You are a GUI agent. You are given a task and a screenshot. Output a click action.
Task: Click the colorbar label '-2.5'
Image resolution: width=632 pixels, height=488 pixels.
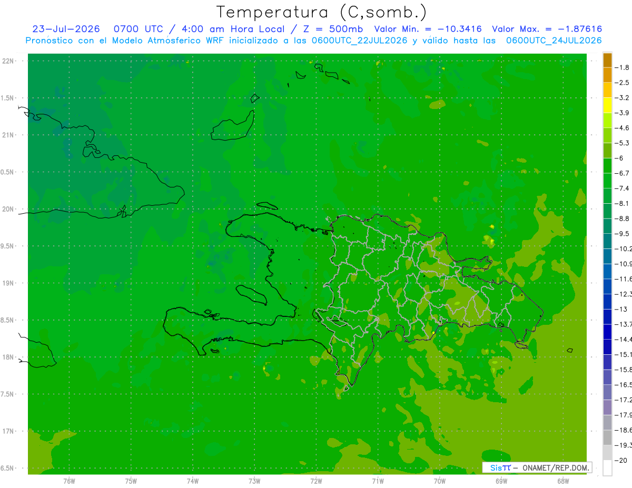pyautogui.click(x=623, y=83)
